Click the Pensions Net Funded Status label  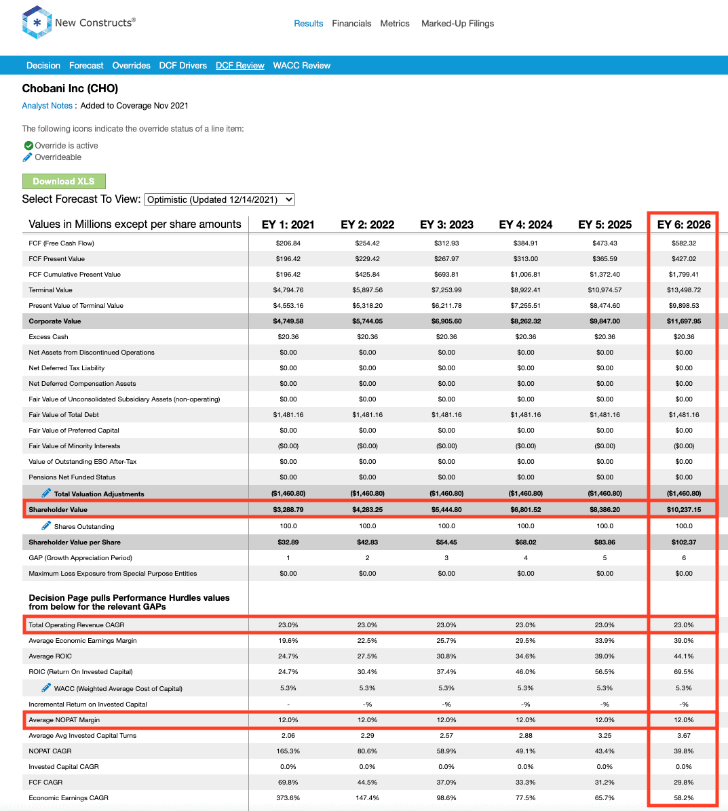pos(72,477)
